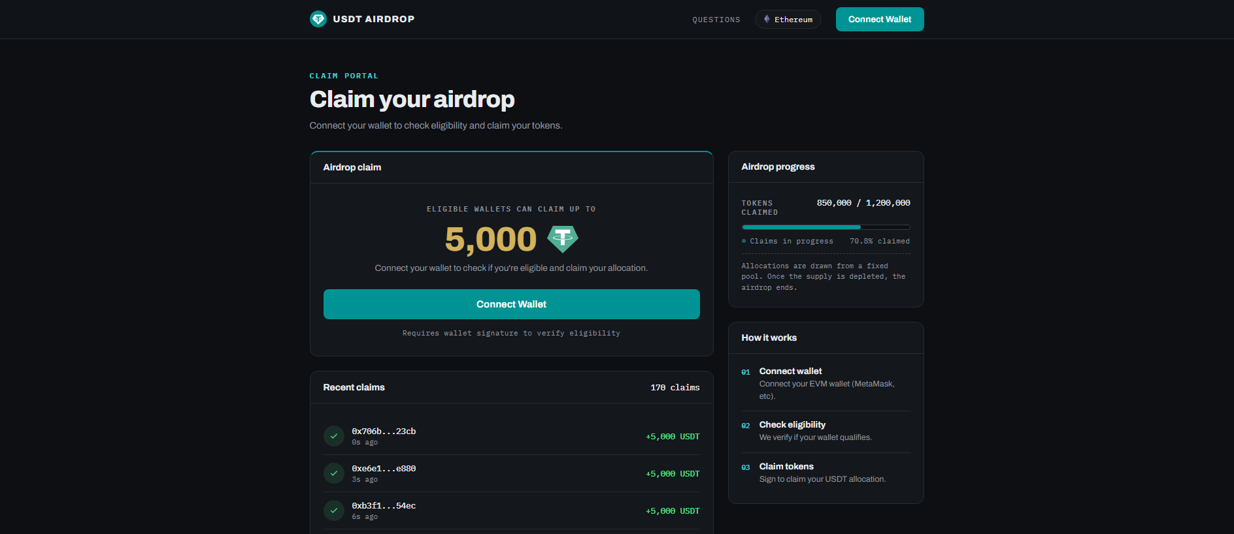Click the checkmark icon for 0xb3f1...54ec

click(334, 510)
